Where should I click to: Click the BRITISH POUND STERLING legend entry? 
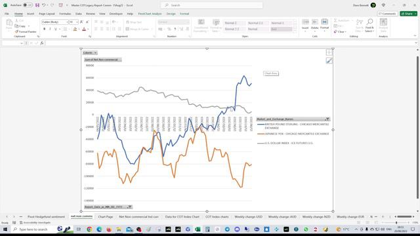[293, 126]
